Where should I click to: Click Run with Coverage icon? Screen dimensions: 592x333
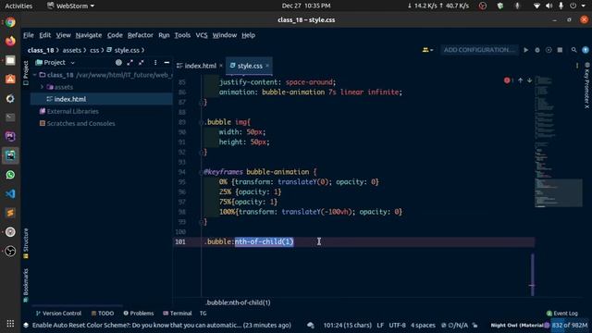click(549, 50)
